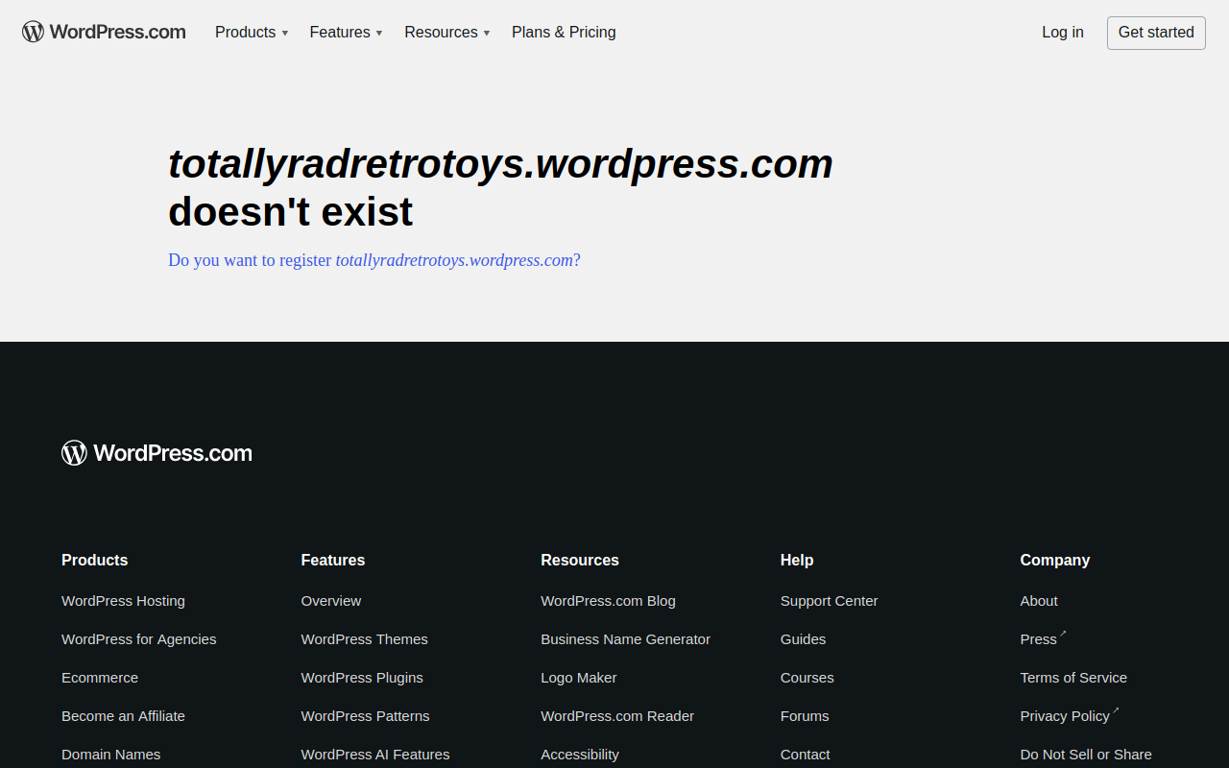This screenshot has height=768, width=1229.
Task: Open the Accessibility link
Action: click(x=580, y=755)
